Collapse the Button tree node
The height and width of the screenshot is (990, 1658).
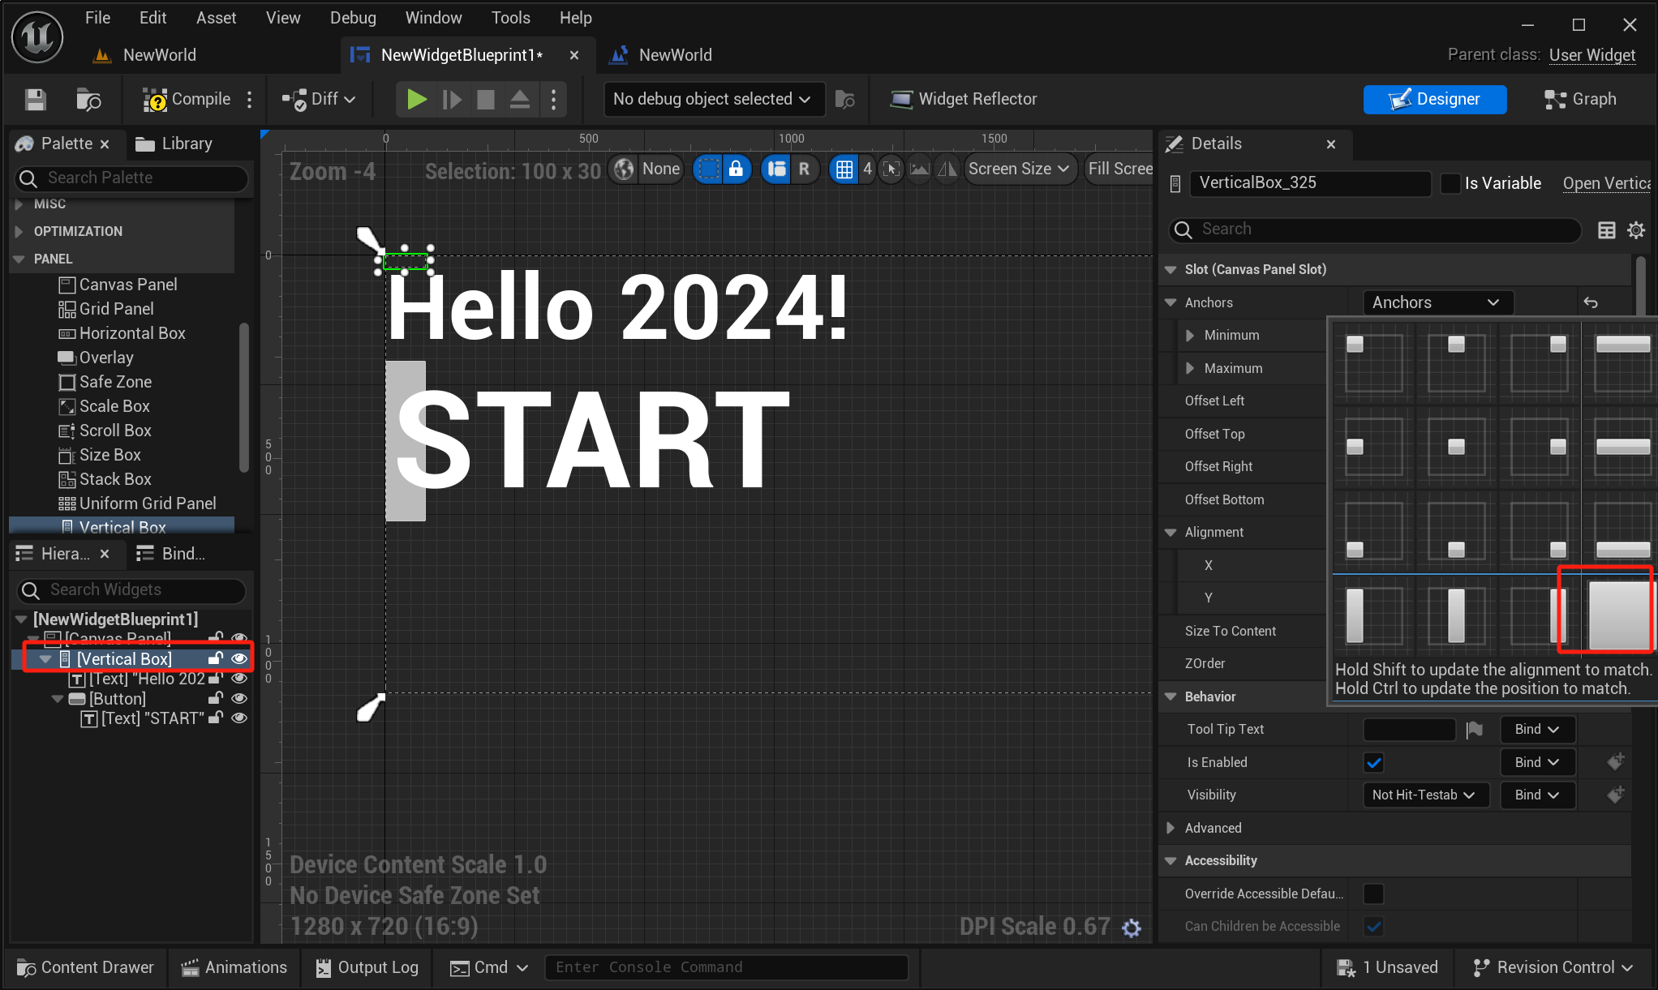click(x=57, y=699)
